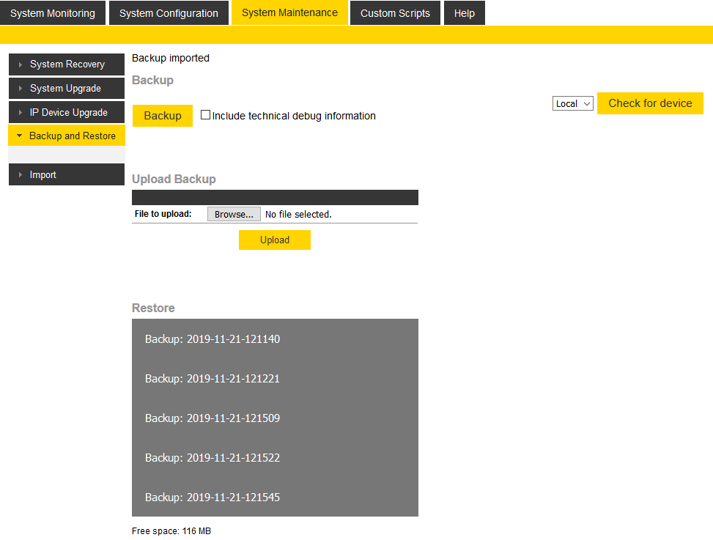This screenshot has height=540, width=713.
Task: Select the System Maintenance tab
Action: (289, 12)
